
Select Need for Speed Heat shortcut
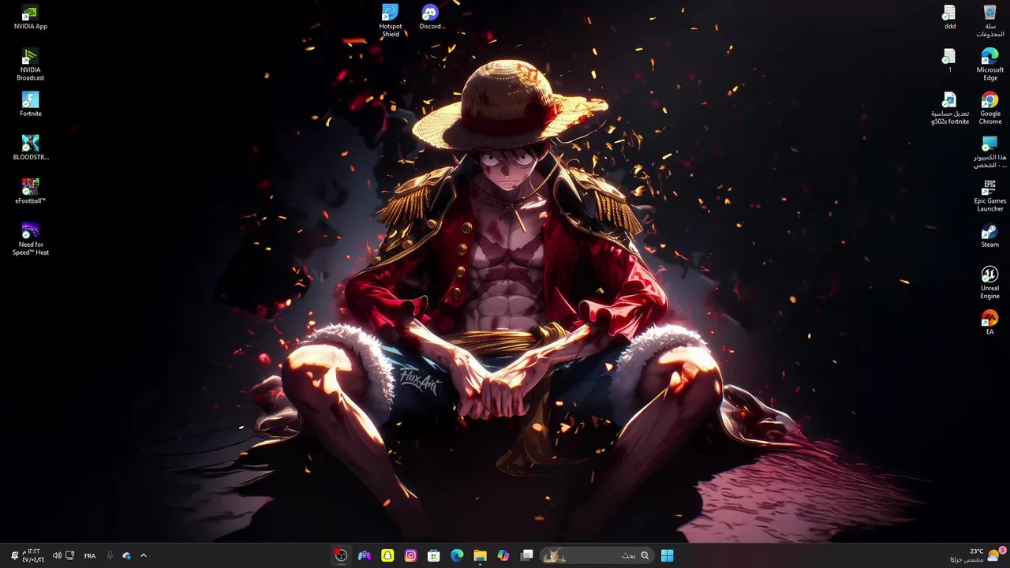[x=30, y=239]
